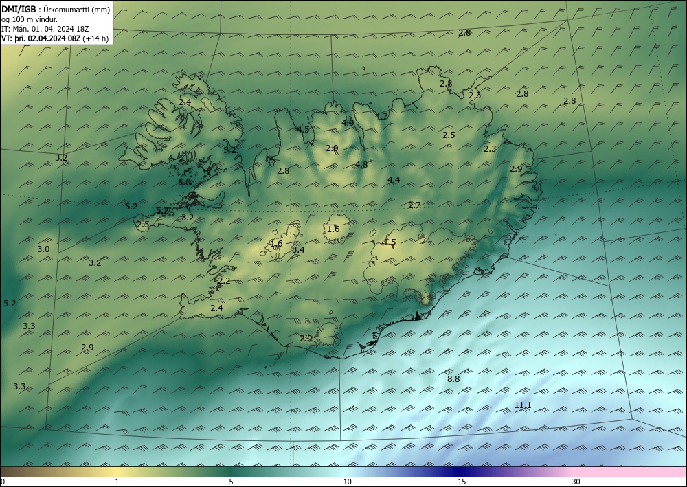Image resolution: width=687 pixels, height=487 pixels.
Task: Click the 4.9 value on the northern peninsula
Action: tap(348, 123)
